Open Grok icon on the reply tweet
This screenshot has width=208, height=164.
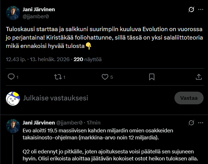[x=191, y=123]
